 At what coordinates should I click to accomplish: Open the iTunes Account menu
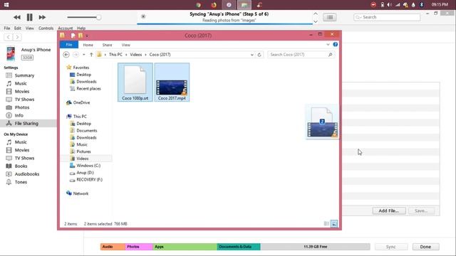click(65, 28)
